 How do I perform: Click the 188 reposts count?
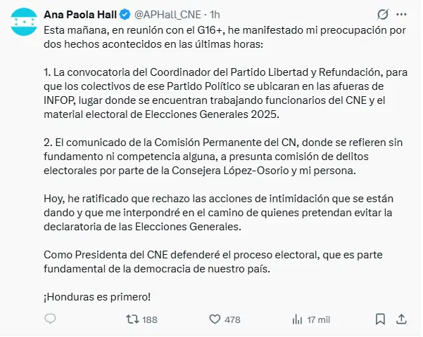tap(149, 319)
